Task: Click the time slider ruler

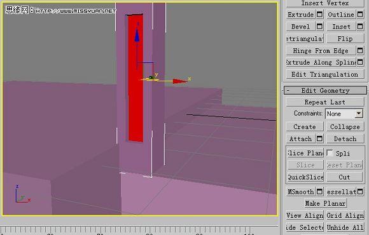Action: coord(139,231)
